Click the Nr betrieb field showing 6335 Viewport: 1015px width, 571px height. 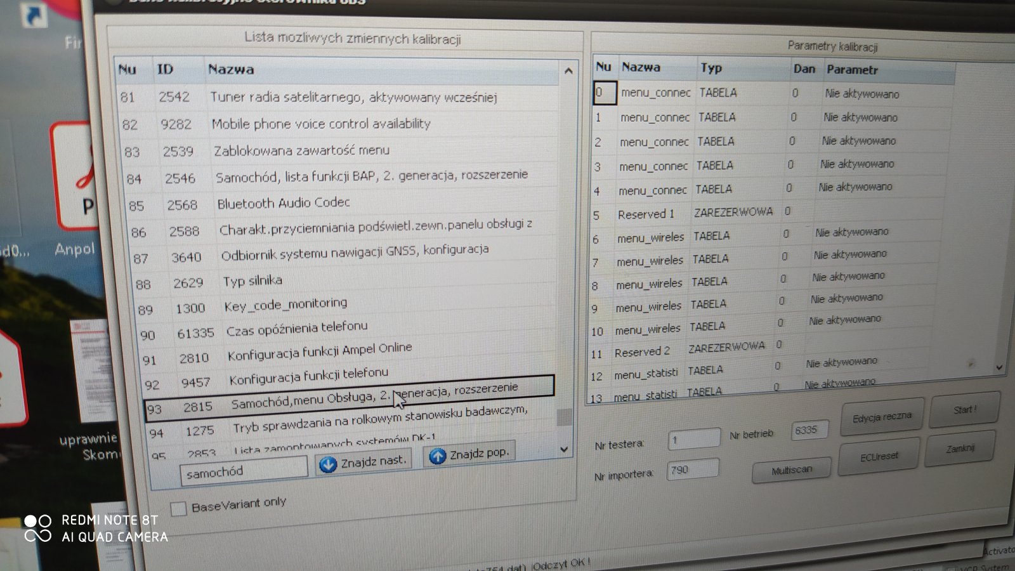pos(809,430)
